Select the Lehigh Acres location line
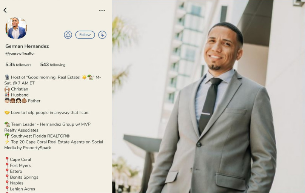Viewport: 305px width, 193px height. click(x=20, y=189)
